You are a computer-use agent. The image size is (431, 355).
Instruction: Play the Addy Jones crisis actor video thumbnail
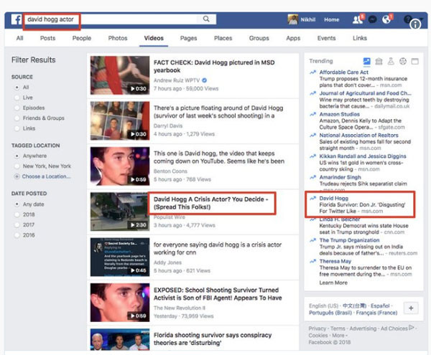[120, 257]
